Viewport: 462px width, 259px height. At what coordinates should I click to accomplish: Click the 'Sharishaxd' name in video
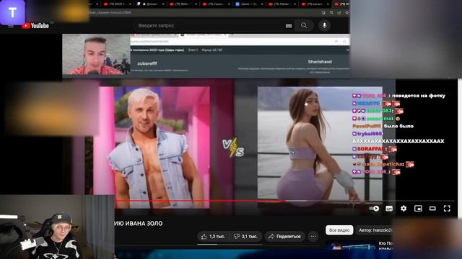click(x=320, y=62)
